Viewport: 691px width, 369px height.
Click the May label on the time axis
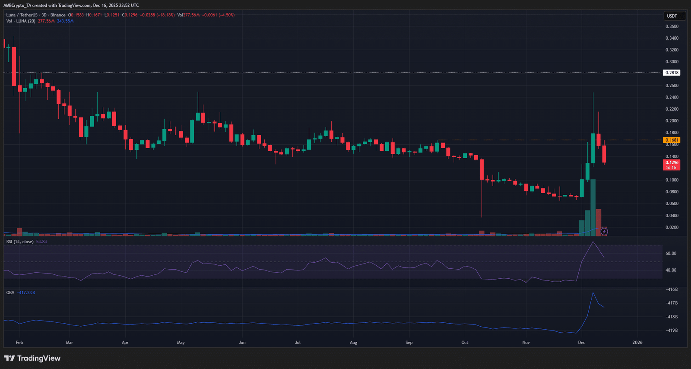[x=181, y=343]
